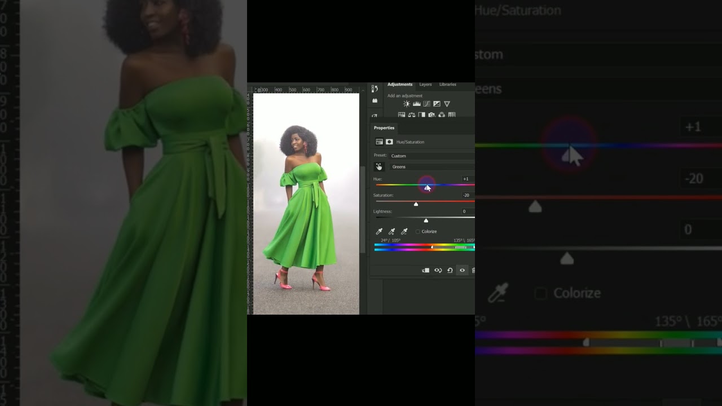Click the Hue slider track

(425, 185)
